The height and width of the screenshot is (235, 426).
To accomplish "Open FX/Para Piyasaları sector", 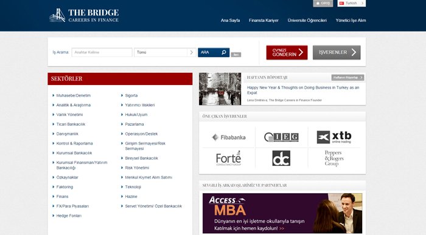I will 72,206.
